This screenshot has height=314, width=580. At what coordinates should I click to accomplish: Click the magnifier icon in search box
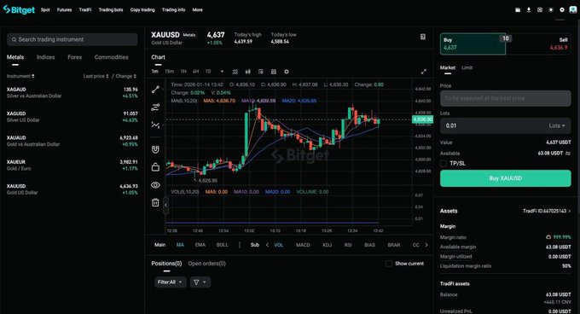pos(14,39)
